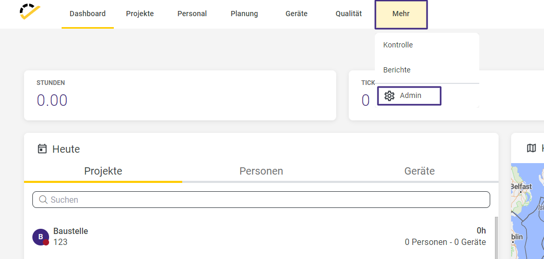
Task: Click the magnifier icon in the search field
Action: [x=43, y=200]
